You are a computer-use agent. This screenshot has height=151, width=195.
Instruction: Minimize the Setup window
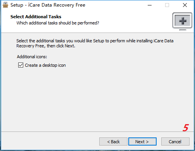click(x=150, y=5)
